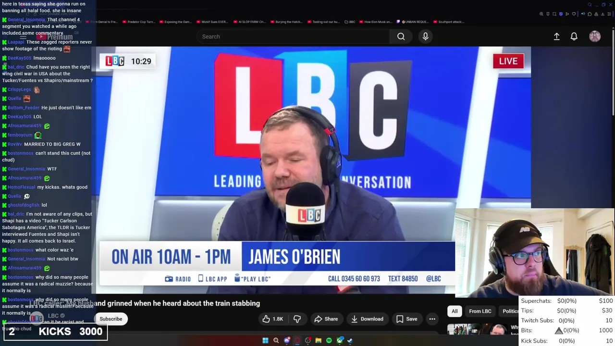Click the Download button under video
Screen dimensions: 615x346
368,319
